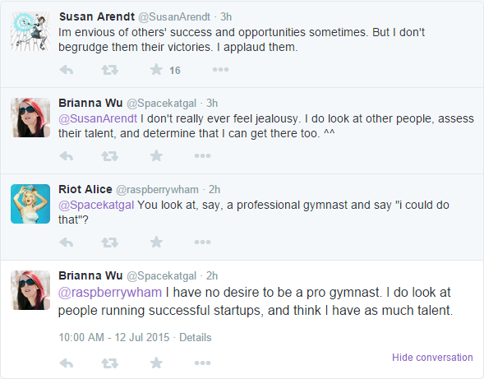Open @raspberrywham mention link
This screenshot has width=484, height=379.
click(x=110, y=293)
